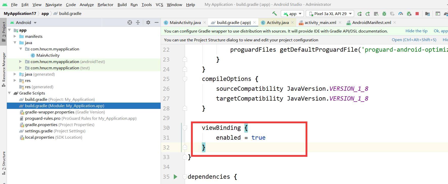Collapse the com.hnucm.myapplication package
The height and width of the screenshot is (184, 448).
point(21,49)
